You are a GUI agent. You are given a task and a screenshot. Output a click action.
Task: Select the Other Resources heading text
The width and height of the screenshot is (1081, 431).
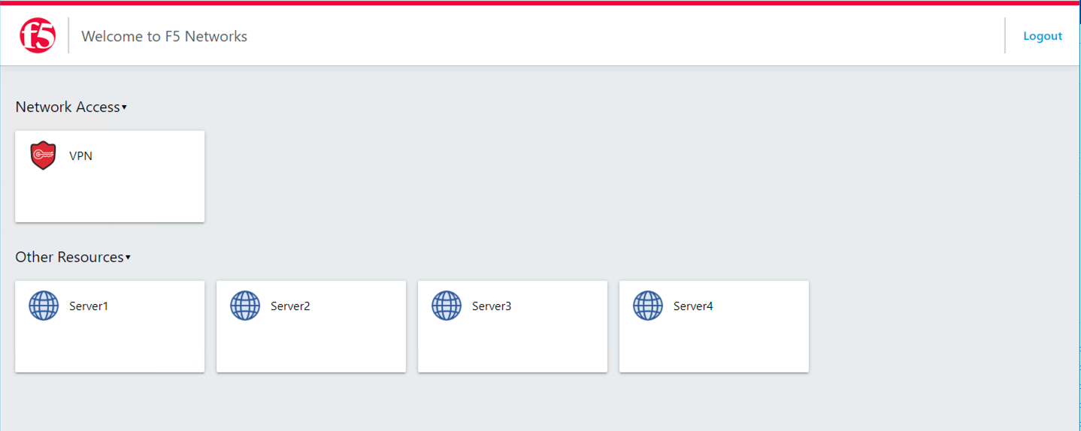(70, 257)
